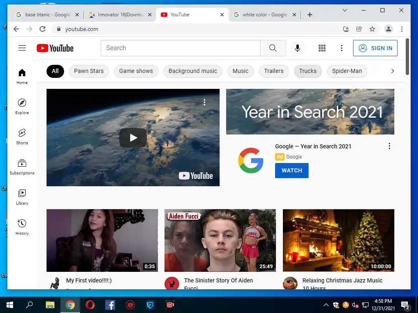Click the browser back arrow
This screenshot has height=313, width=418.
pos(16,29)
